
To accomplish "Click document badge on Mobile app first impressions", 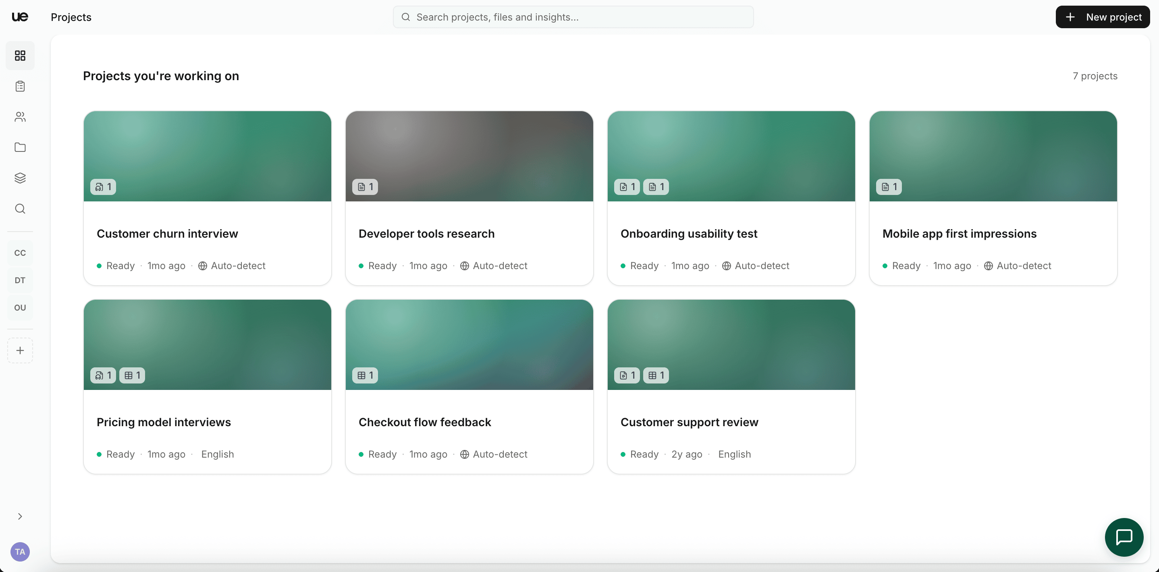I will (x=889, y=187).
